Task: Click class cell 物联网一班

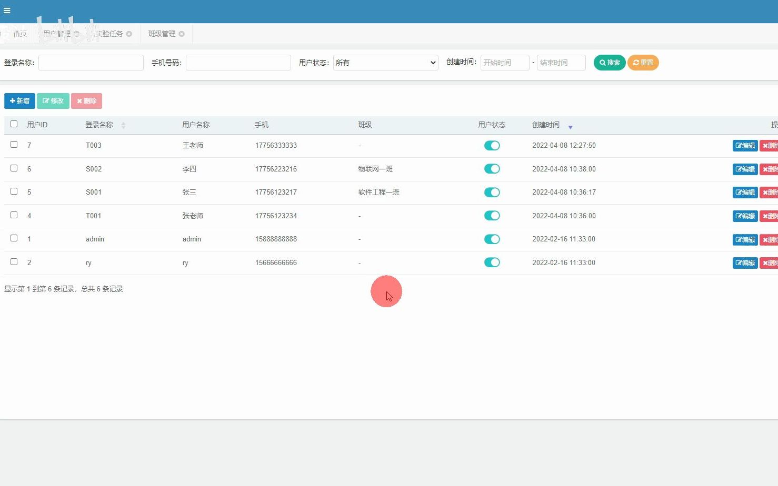Action: tap(375, 169)
